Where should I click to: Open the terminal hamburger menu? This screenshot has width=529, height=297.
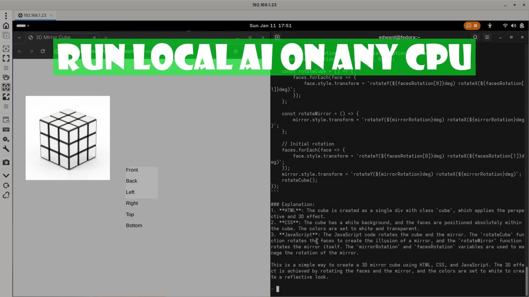coord(487,37)
